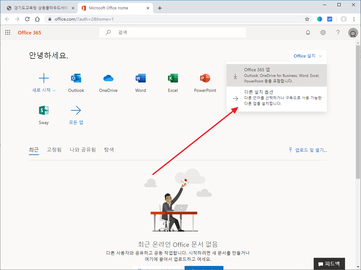Launch PowerPoint app

205,82
